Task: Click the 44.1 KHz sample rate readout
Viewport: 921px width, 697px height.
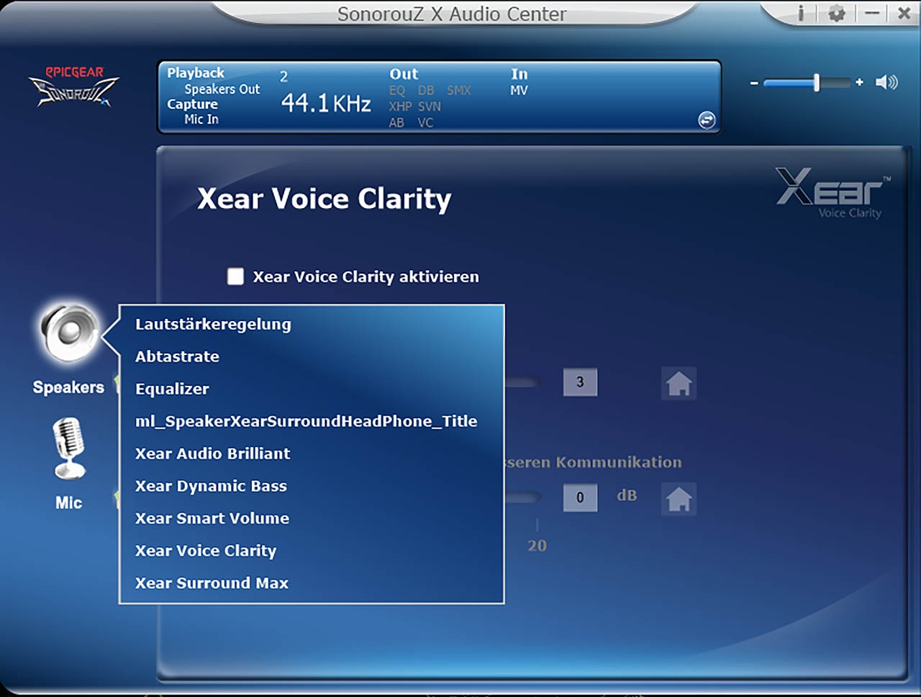Action: coord(326,104)
